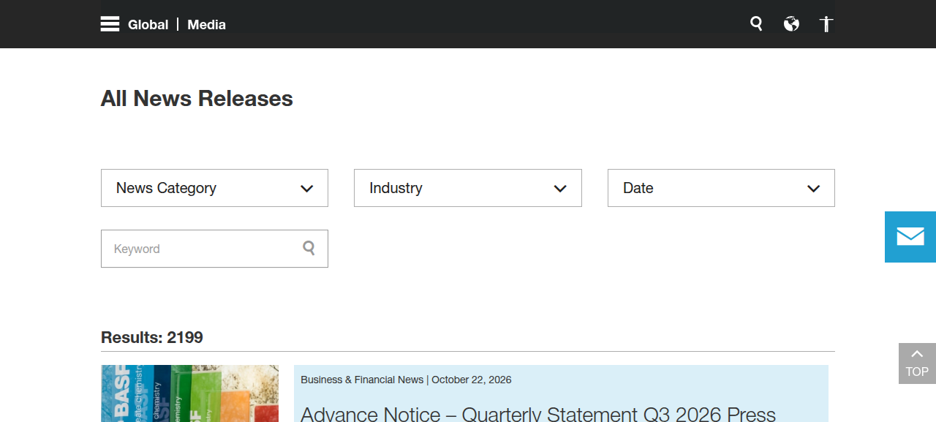This screenshot has width=936, height=422.
Task: Click the All News Releases heading
Action: 197,99
